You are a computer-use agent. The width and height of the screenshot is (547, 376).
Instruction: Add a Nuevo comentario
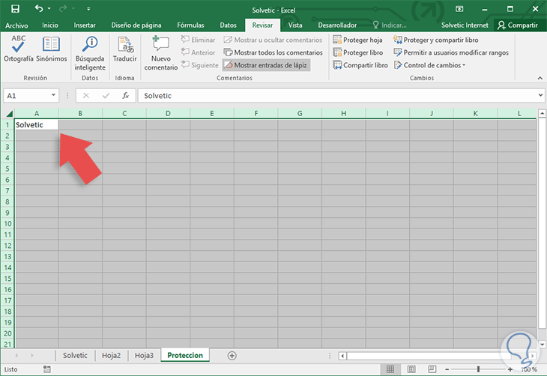point(161,53)
